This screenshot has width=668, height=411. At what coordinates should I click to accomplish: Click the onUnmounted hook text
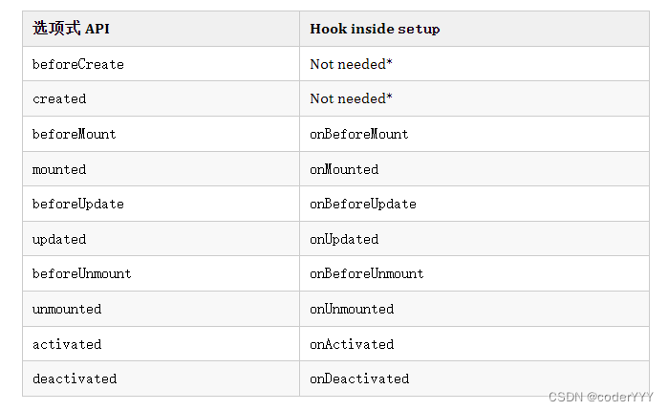352,309
